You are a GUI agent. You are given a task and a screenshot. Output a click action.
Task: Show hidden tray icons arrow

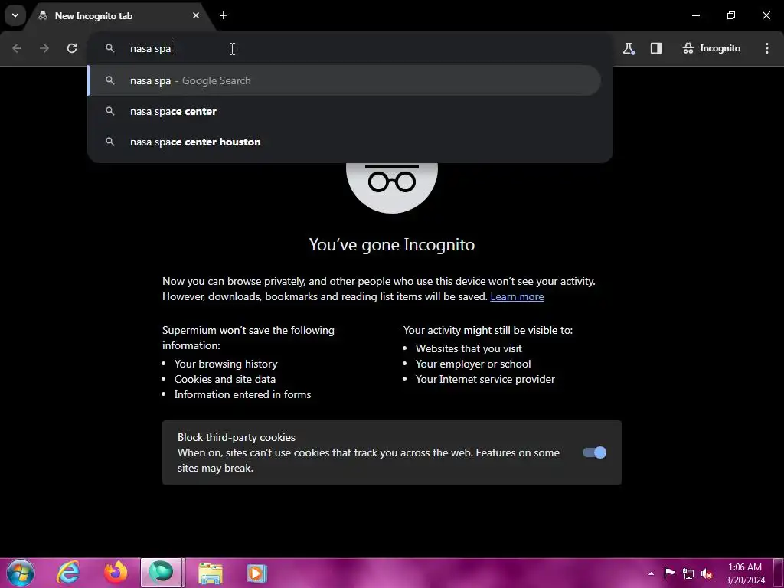point(651,573)
